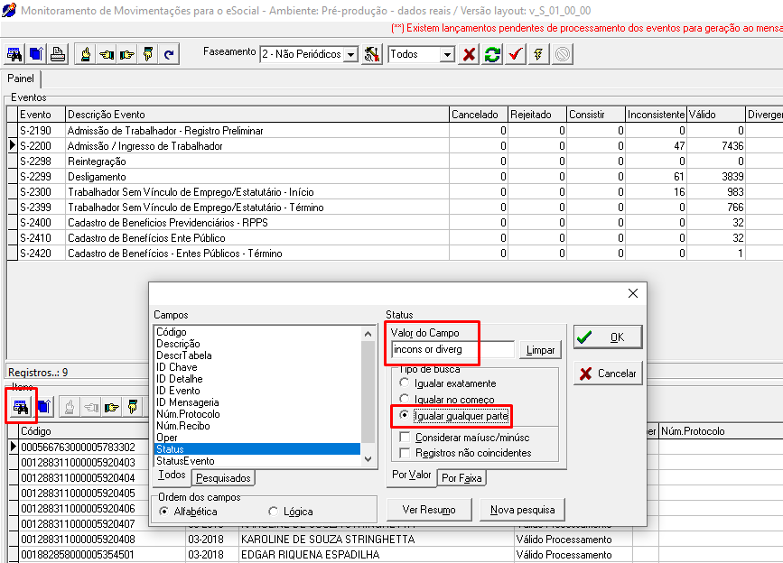The height and width of the screenshot is (563, 783).
Task: Switch to the 'Pesquisados' tab
Action: (224, 478)
